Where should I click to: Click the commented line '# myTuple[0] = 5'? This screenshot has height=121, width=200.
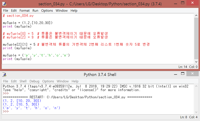[x=55, y=34]
